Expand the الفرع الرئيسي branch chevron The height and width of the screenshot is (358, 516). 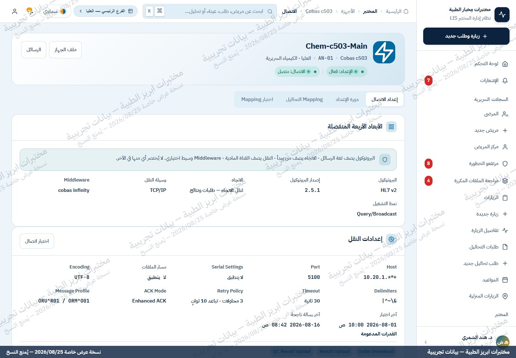(x=81, y=11)
